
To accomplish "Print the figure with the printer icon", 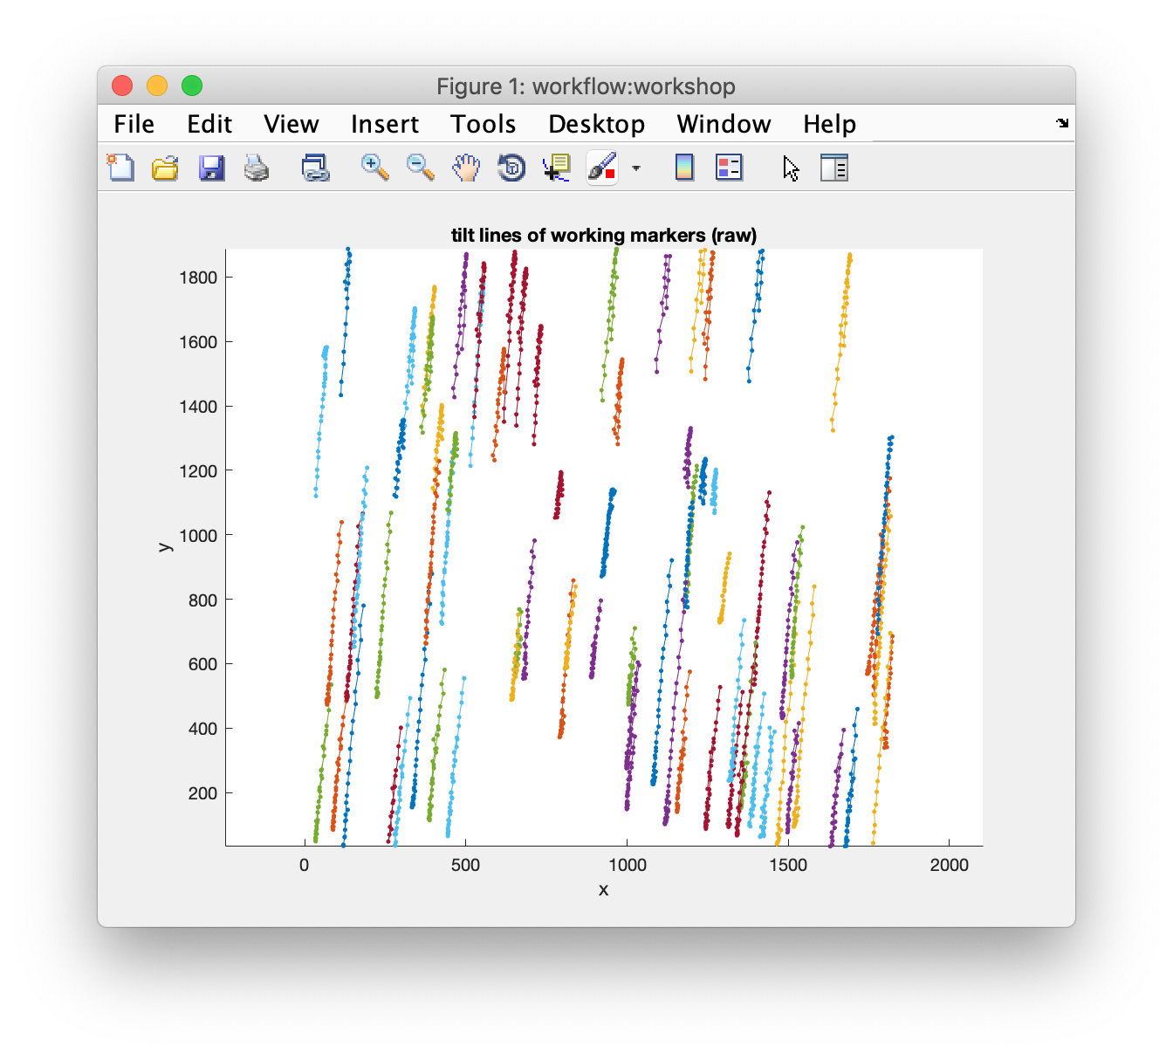I will point(257,167).
